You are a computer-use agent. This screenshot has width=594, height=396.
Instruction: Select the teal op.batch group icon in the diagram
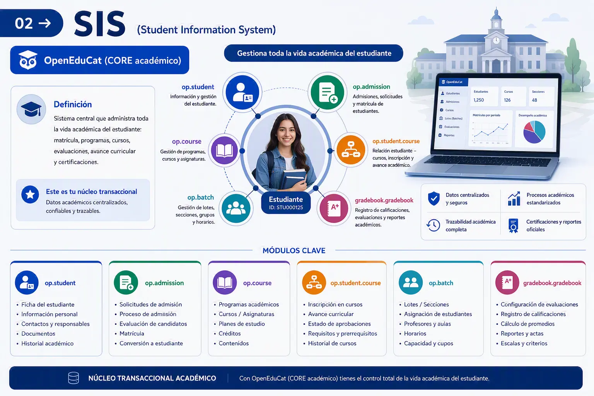tap(236, 208)
